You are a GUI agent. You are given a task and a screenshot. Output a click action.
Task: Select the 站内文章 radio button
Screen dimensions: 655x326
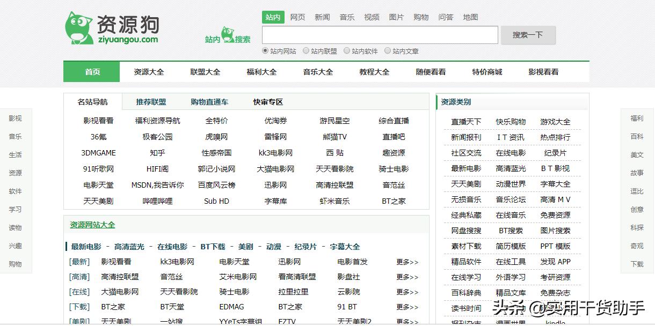pyautogui.click(x=388, y=51)
